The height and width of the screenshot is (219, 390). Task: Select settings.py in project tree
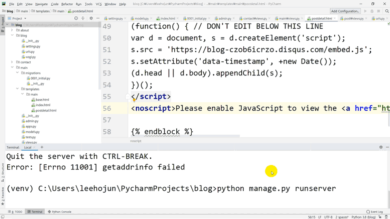click(x=33, y=46)
